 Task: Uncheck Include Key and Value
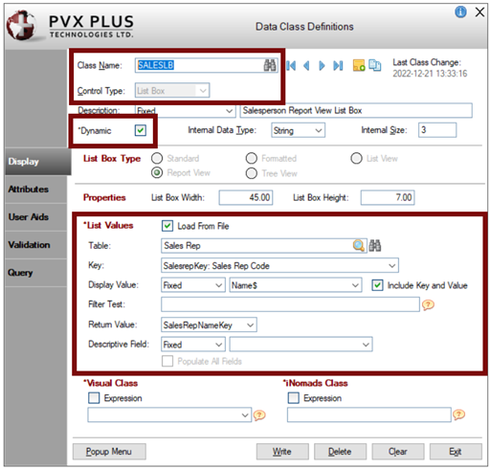(377, 285)
